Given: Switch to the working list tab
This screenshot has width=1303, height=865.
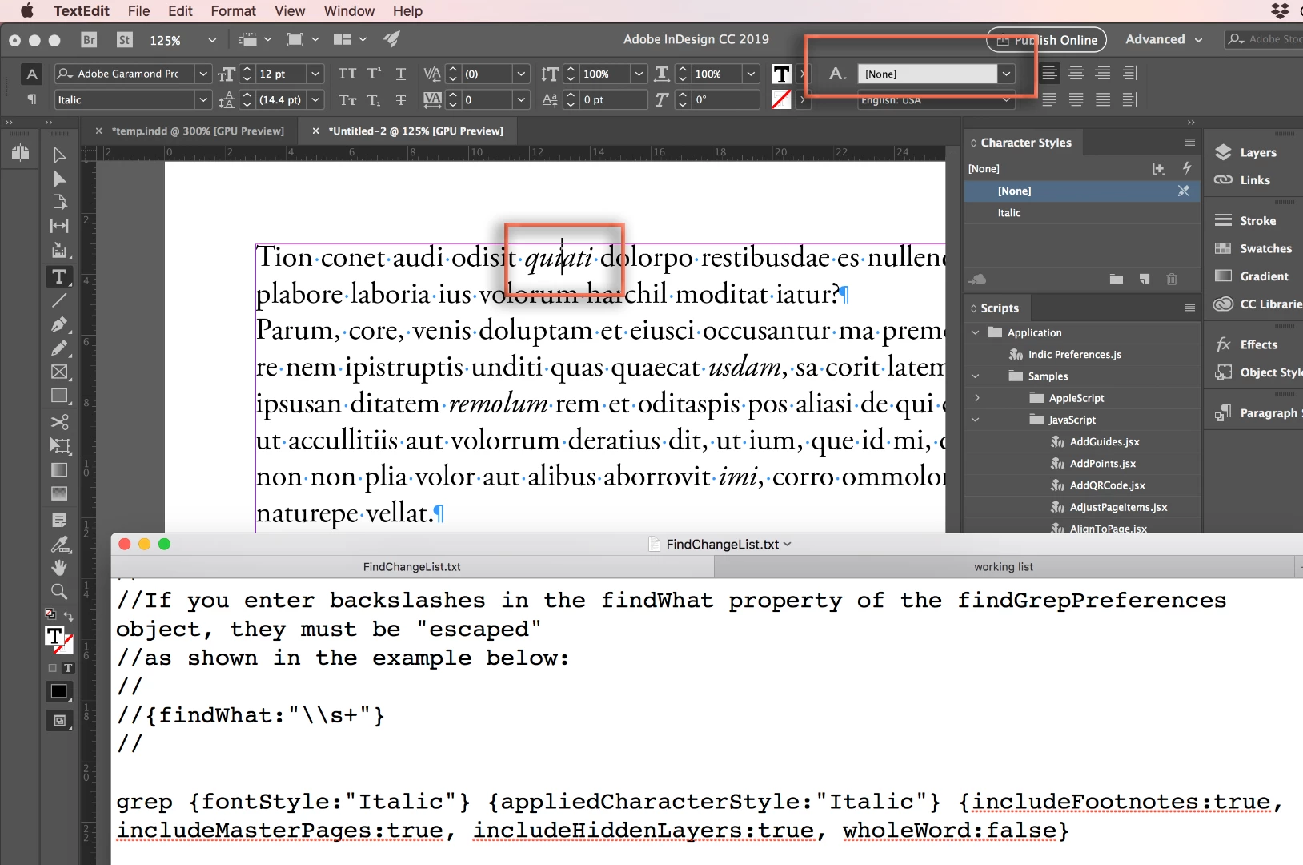Looking at the screenshot, I should pyautogui.click(x=1003, y=567).
